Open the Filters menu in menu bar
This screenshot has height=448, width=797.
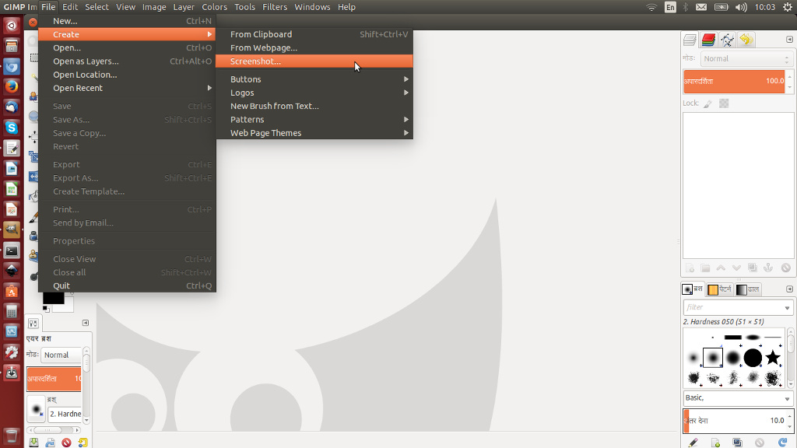click(x=274, y=7)
